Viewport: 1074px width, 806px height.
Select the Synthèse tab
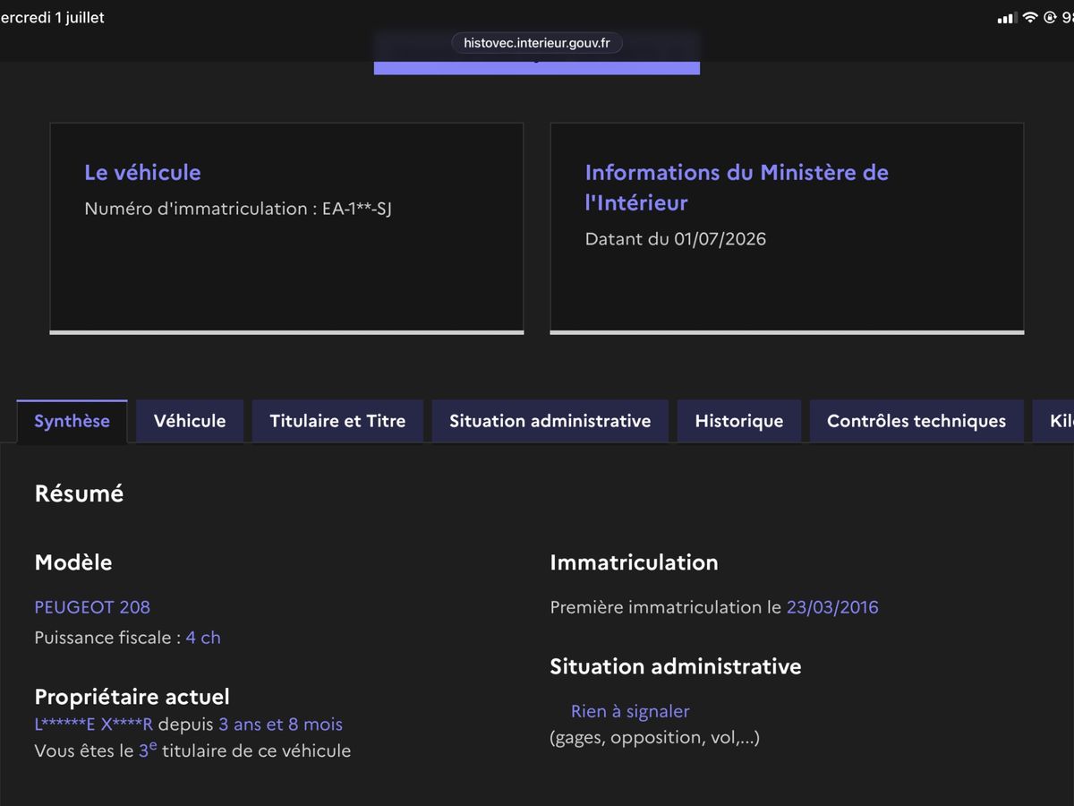[72, 421]
